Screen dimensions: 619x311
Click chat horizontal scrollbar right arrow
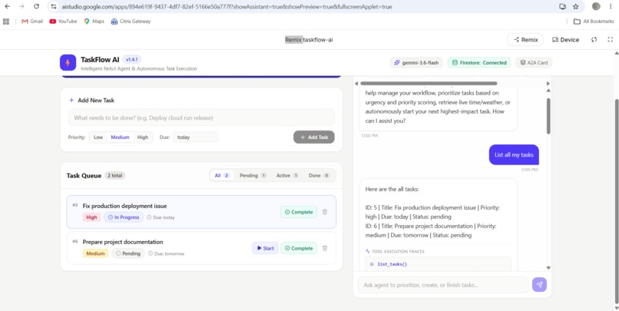point(548,83)
